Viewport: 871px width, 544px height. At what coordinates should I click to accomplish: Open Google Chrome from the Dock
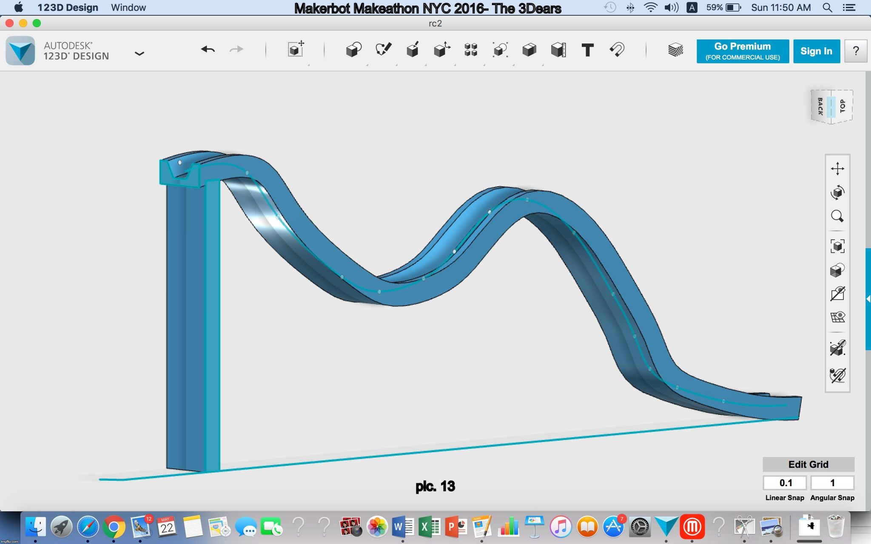[x=114, y=527]
